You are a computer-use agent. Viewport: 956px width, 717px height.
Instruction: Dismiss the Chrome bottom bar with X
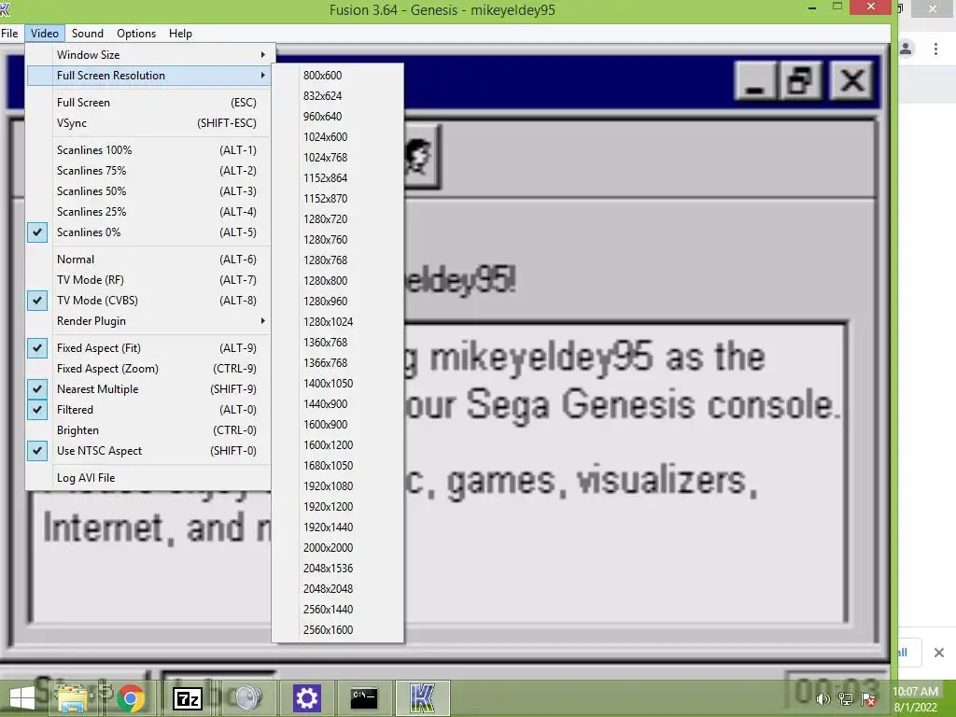939,653
